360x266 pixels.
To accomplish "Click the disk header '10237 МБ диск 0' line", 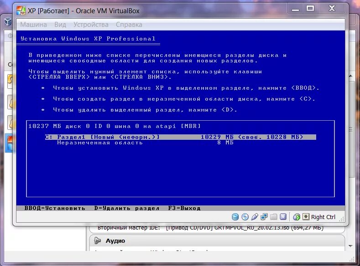I will point(115,126).
